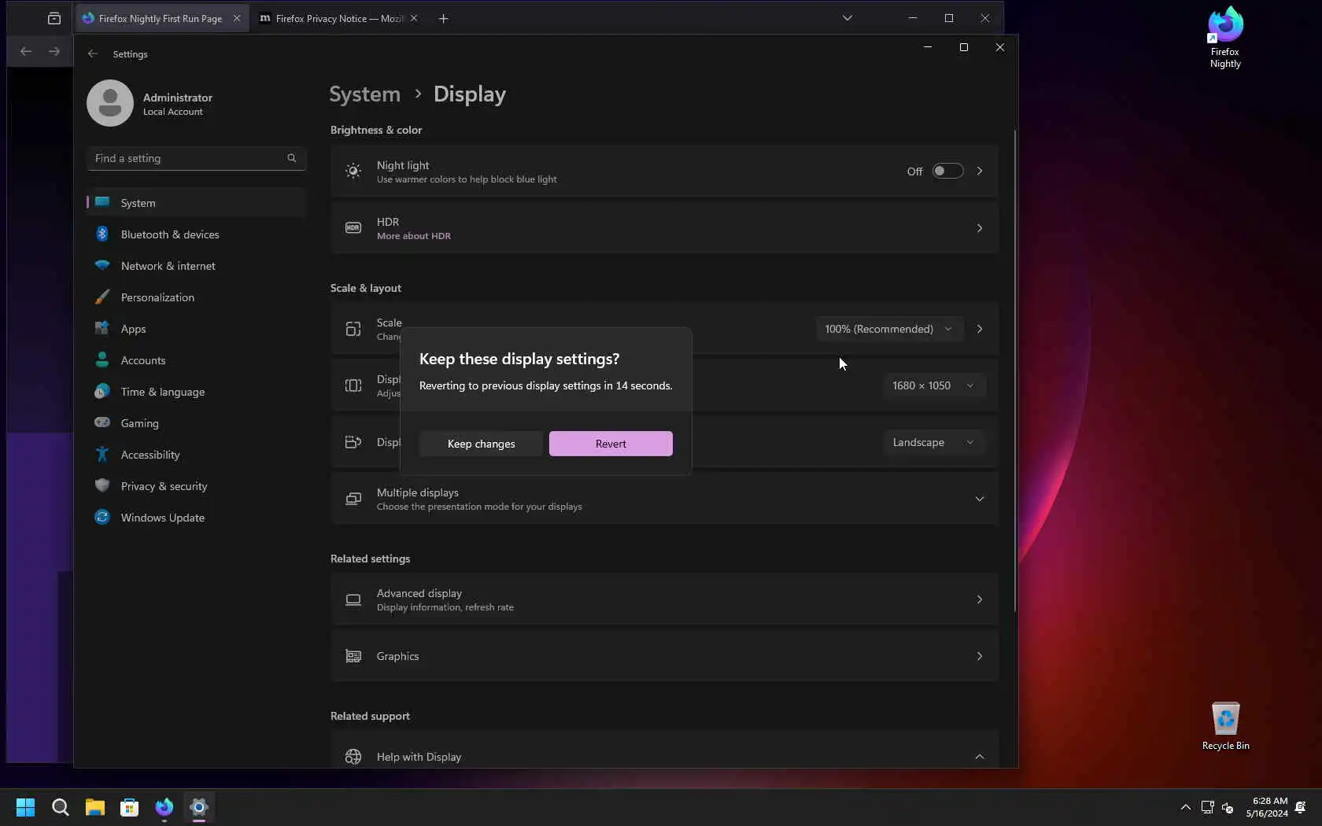This screenshot has height=826, width=1322.
Task: Click the Help with Display globe icon
Action: [x=353, y=757]
